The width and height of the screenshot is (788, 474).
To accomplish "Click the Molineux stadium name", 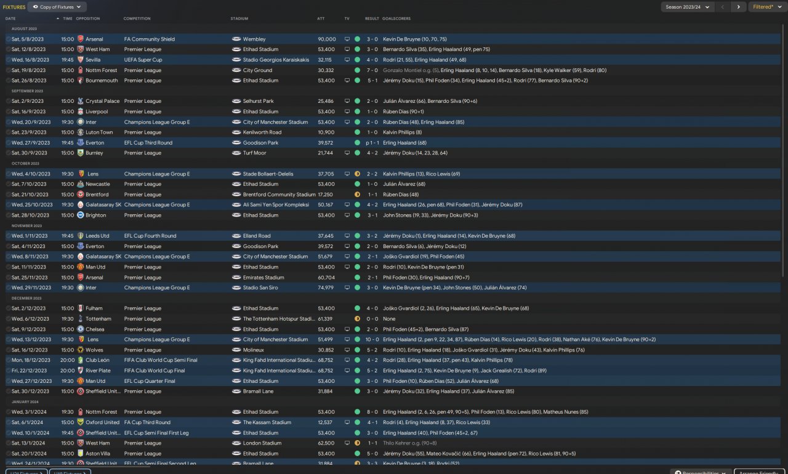I will tap(254, 350).
